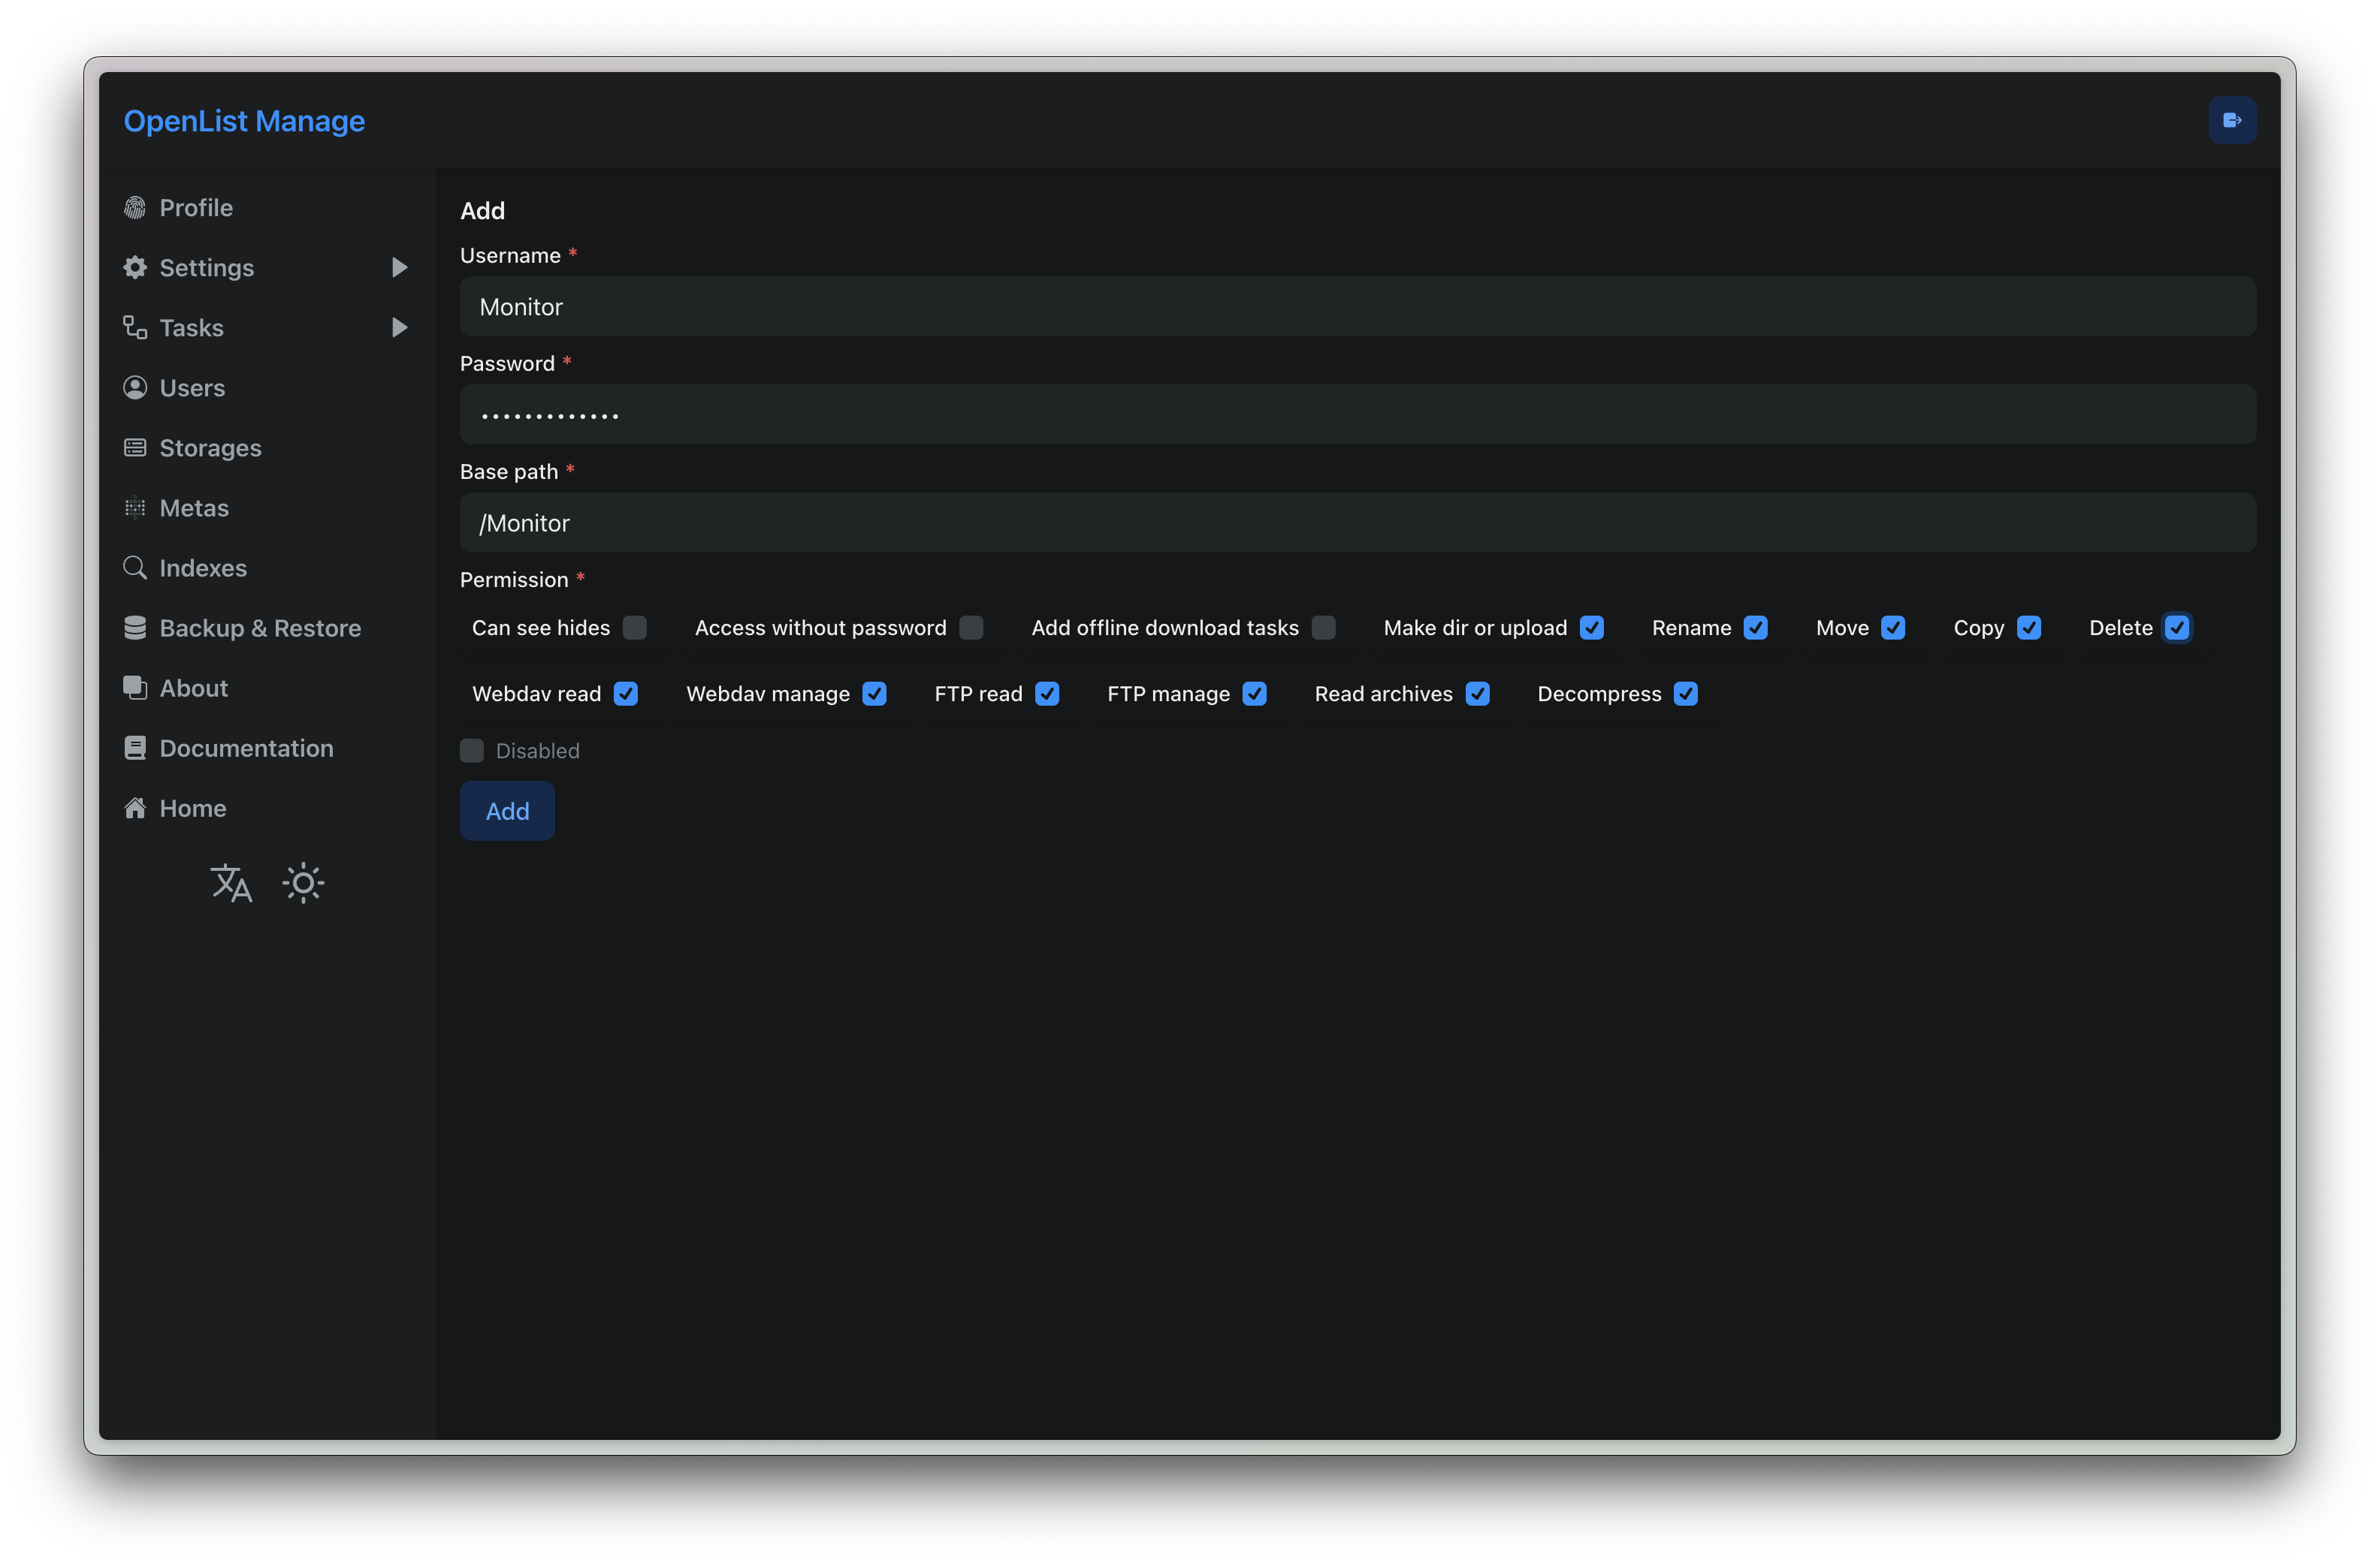Go to the Metas section

coord(194,507)
